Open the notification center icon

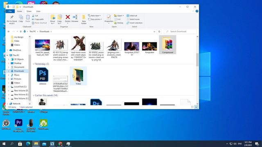click(x=257, y=144)
